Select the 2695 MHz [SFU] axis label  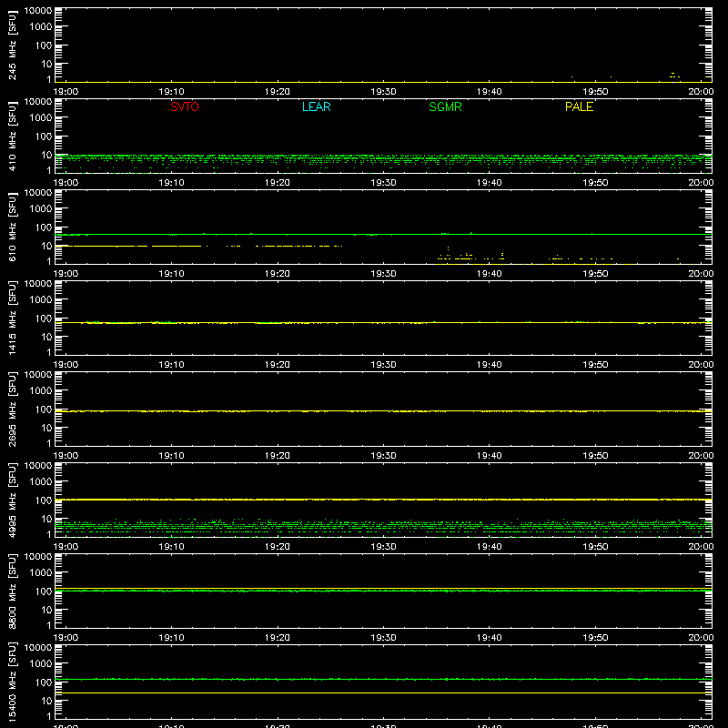(12, 409)
